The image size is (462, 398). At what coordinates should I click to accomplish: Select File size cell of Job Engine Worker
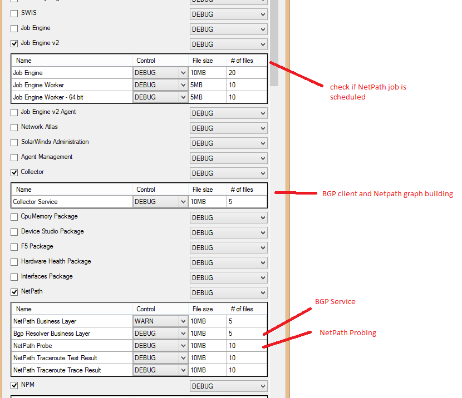[208, 85]
